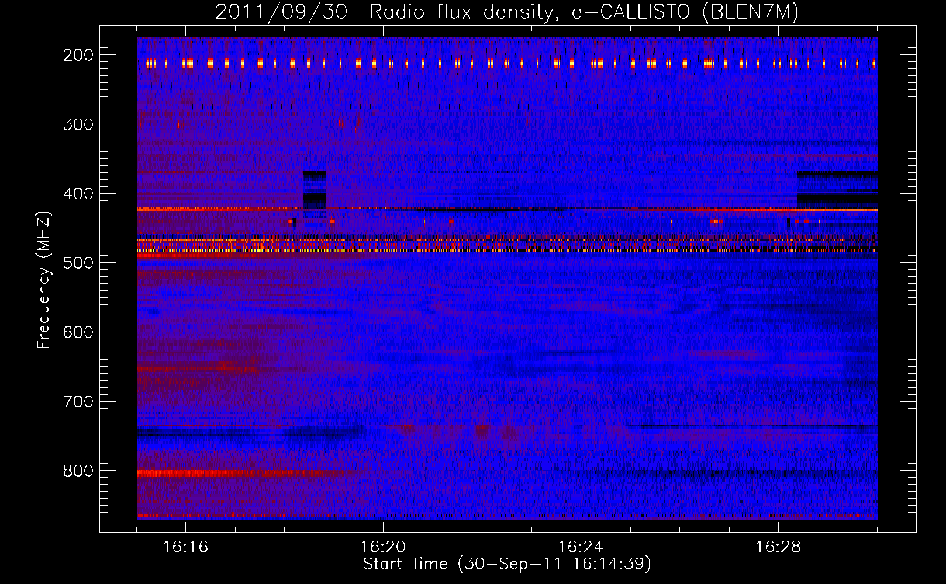Viewport: 946px width, 584px height.
Task: Click the 16:24 time tick label
Action: (x=581, y=547)
